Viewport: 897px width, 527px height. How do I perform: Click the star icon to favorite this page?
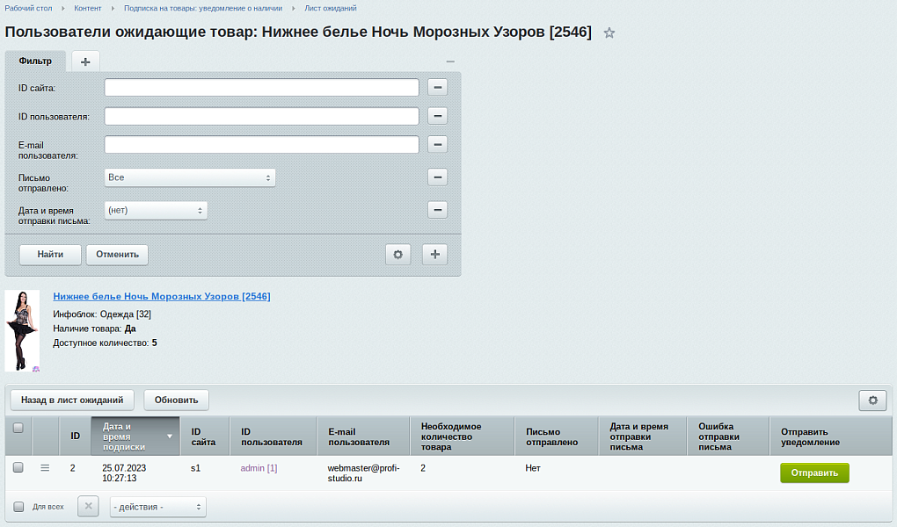609,32
